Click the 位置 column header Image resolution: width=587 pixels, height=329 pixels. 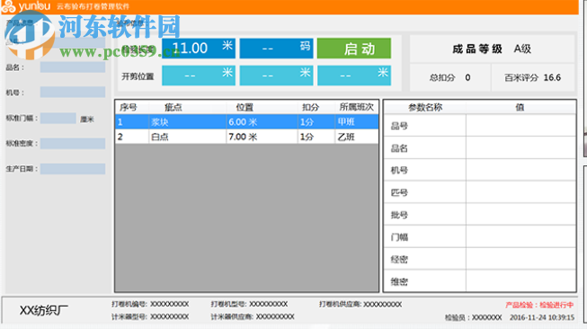262,107
